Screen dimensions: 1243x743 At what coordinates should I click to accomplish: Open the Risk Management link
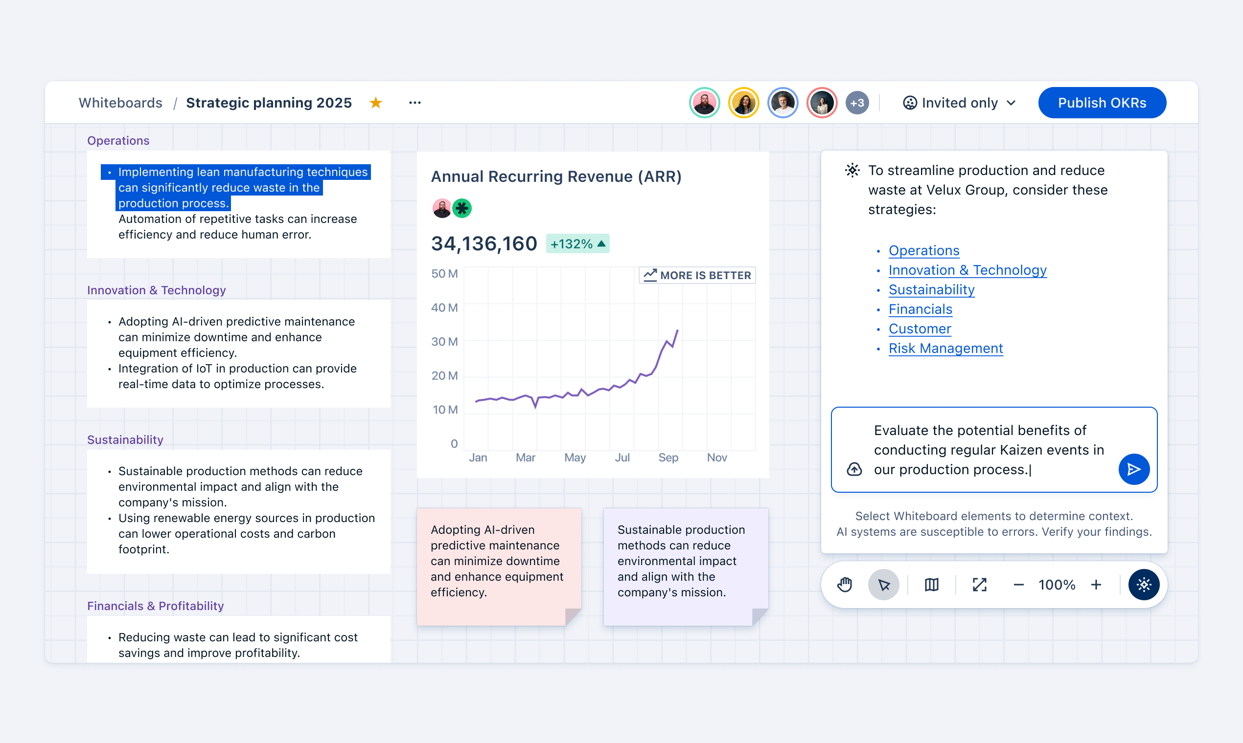[x=945, y=348]
